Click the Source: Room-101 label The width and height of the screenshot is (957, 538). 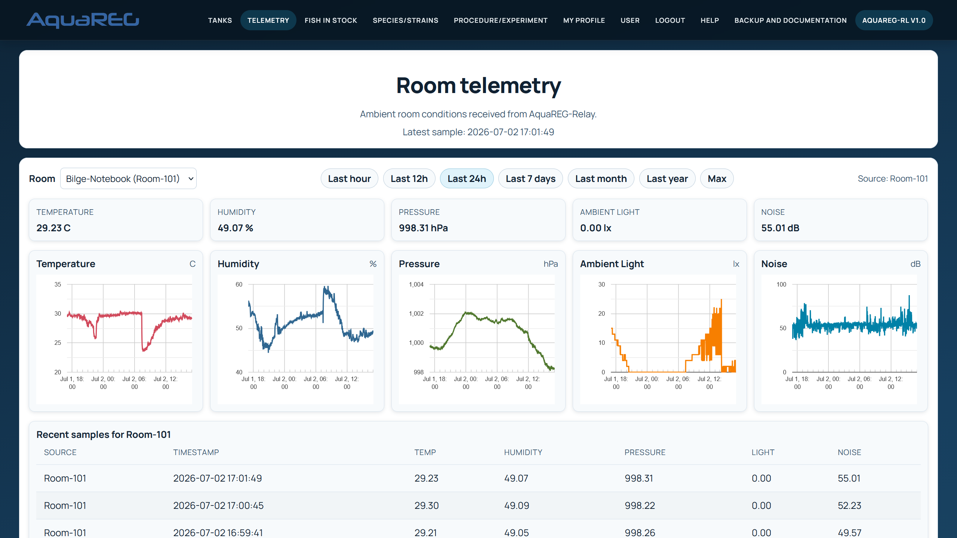click(893, 179)
